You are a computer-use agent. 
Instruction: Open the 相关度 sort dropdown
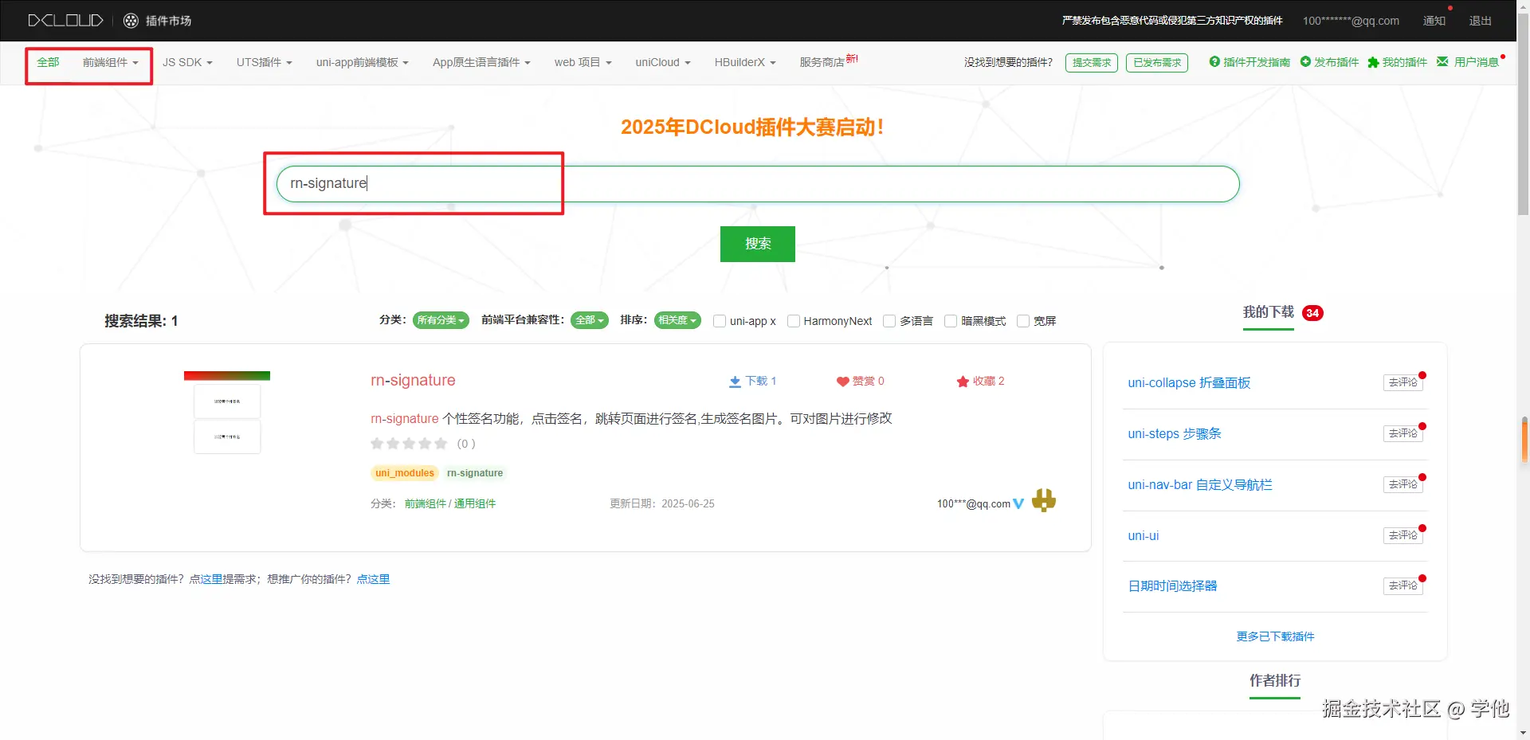pos(677,320)
